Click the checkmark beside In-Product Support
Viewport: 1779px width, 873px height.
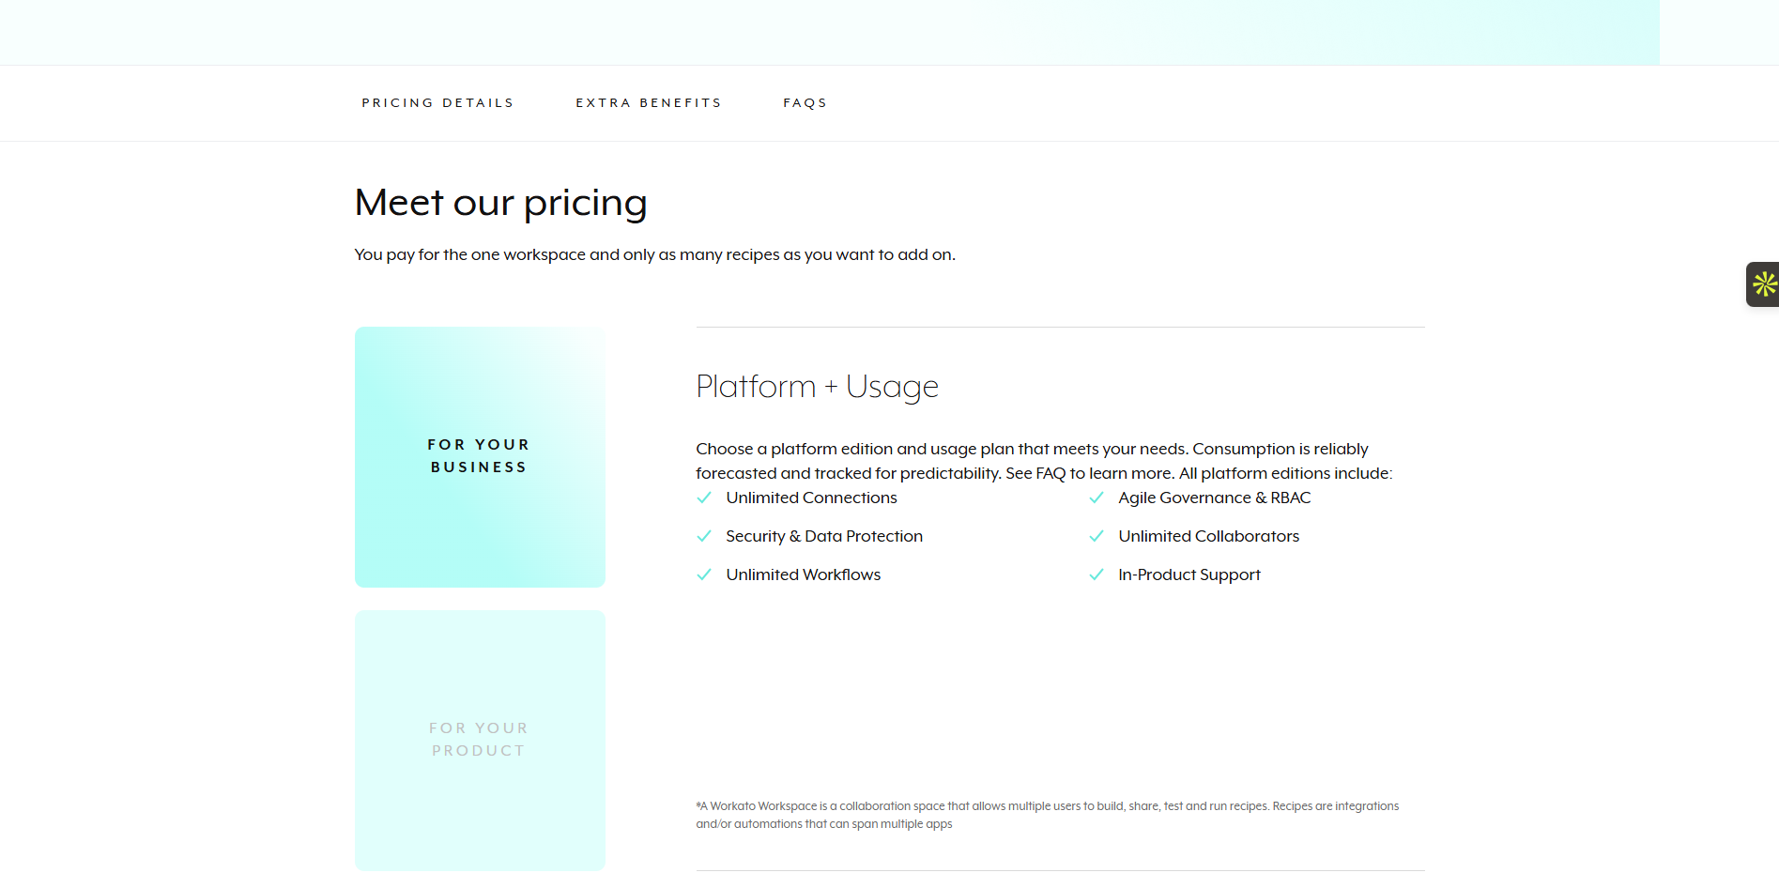(1096, 574)
